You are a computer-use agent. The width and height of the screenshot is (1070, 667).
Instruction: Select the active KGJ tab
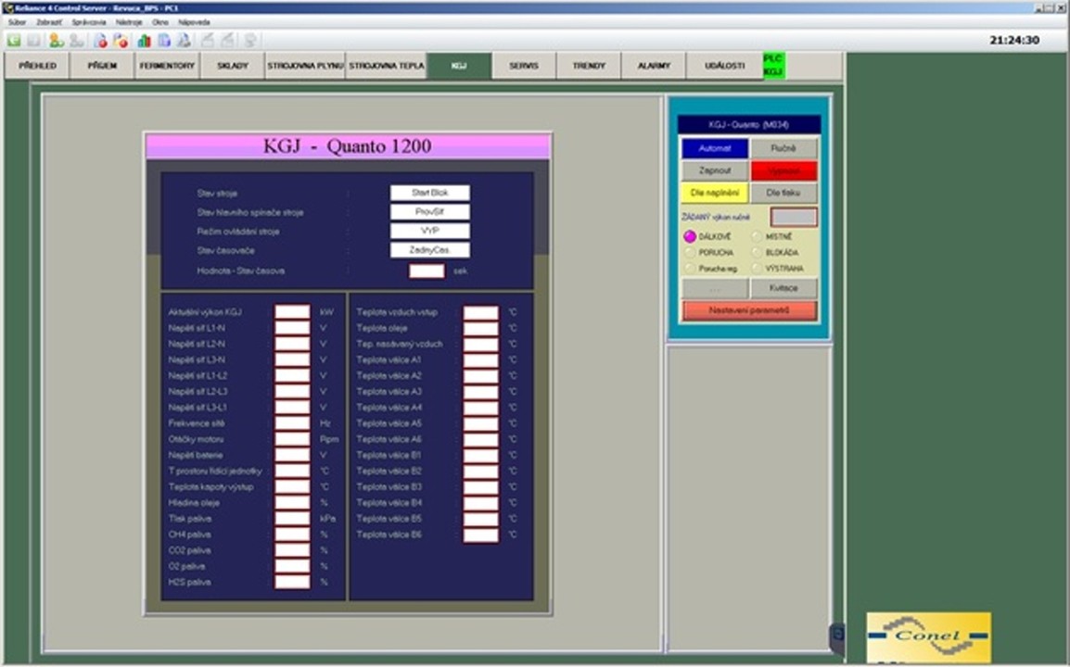(459, 66)
